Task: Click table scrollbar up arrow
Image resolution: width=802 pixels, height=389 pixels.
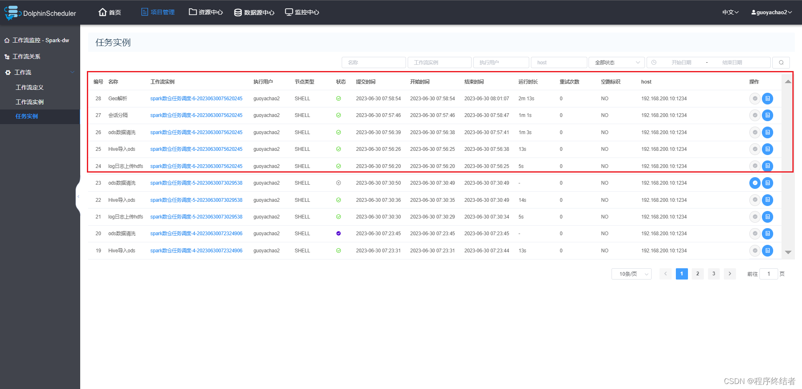Action: click(x=788, y=81)
